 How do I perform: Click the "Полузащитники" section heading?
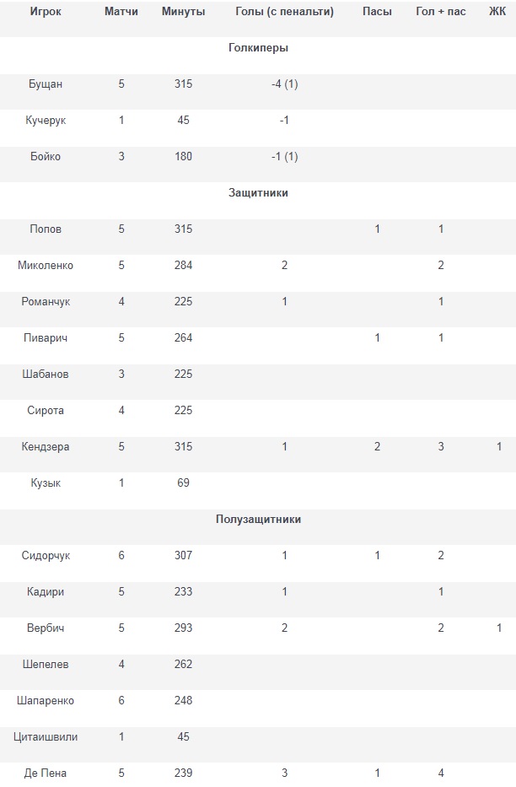258,520
